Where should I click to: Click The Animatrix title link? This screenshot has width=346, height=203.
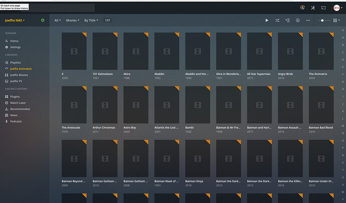coord(318,74)
